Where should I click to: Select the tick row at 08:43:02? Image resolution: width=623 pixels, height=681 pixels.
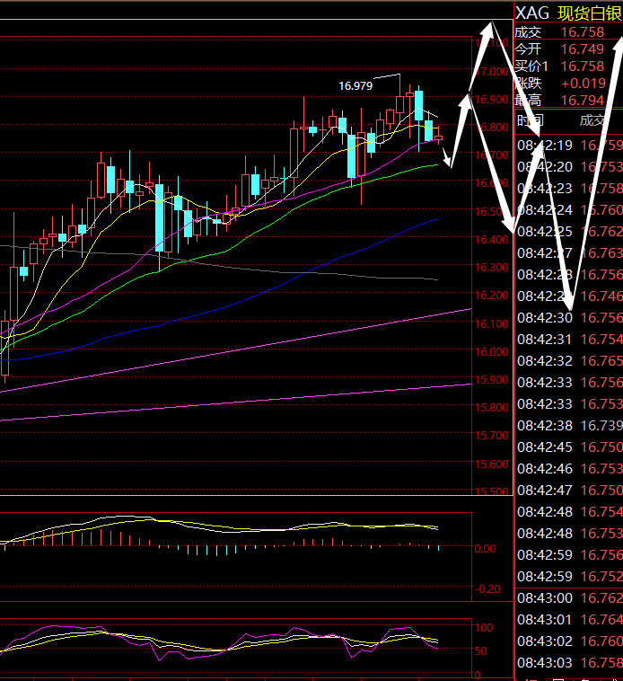[x=569, y=641]
